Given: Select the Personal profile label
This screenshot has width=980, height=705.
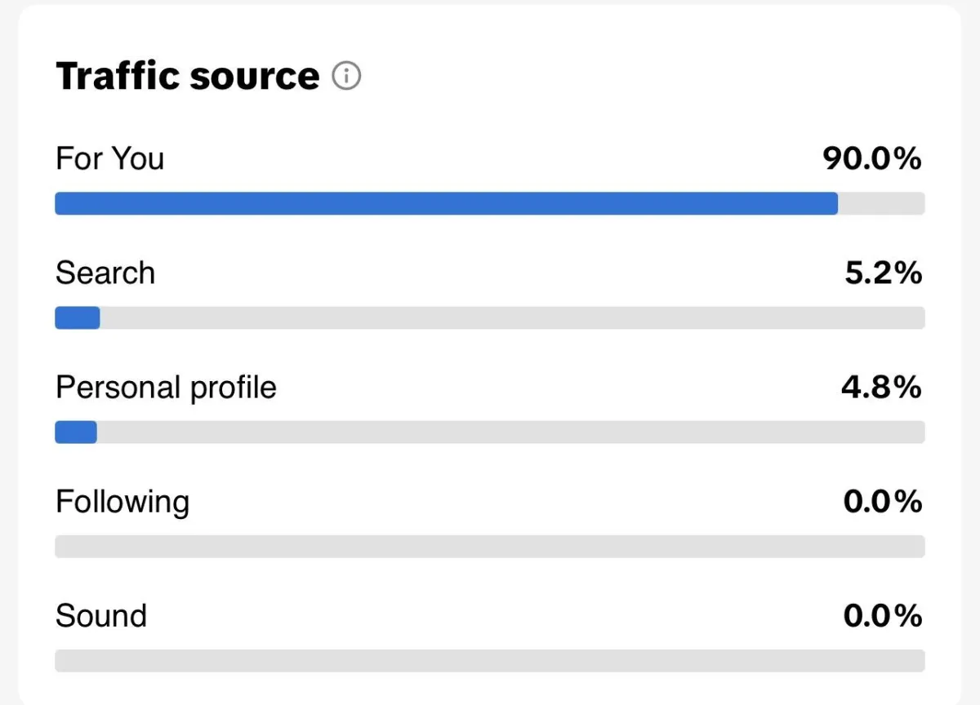Looking at the screenshot, I should coord(166,387).
